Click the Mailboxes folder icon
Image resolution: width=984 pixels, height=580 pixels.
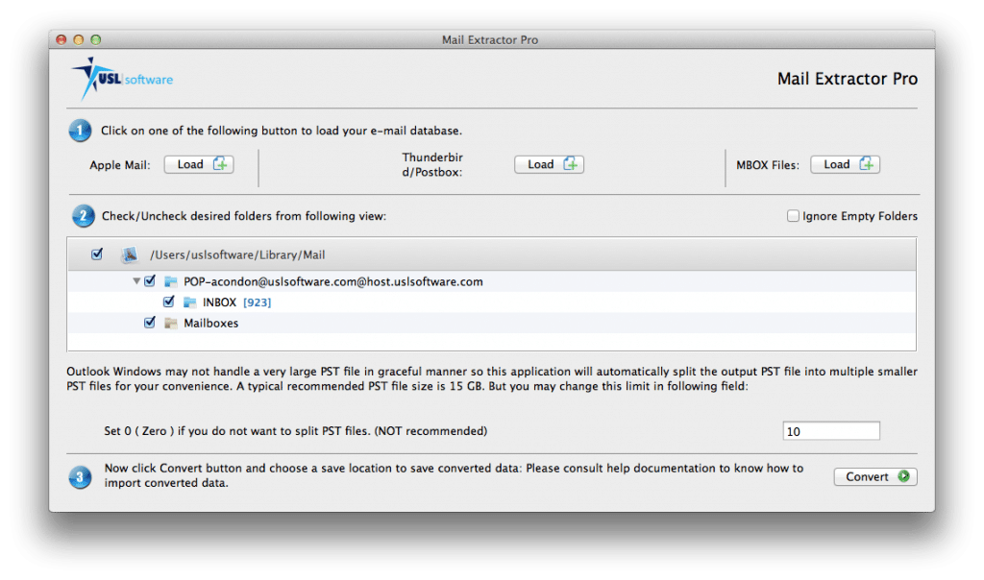point(171,323)
